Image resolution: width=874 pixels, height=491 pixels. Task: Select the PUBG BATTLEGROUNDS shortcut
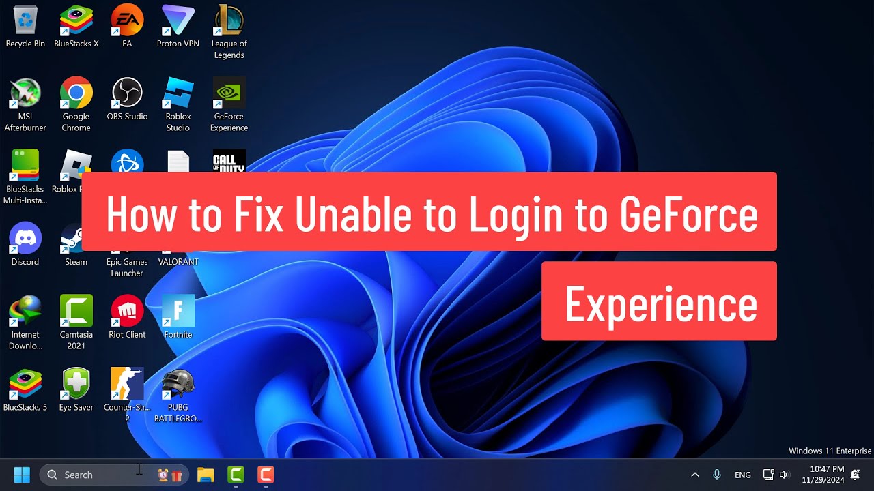click(178, 396)
